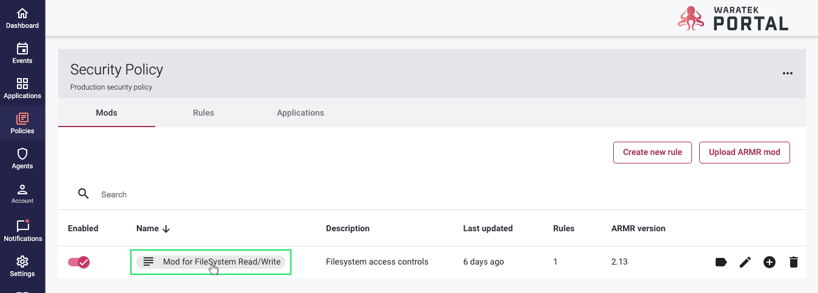Click the Enabled column header

tap(83, 228)
